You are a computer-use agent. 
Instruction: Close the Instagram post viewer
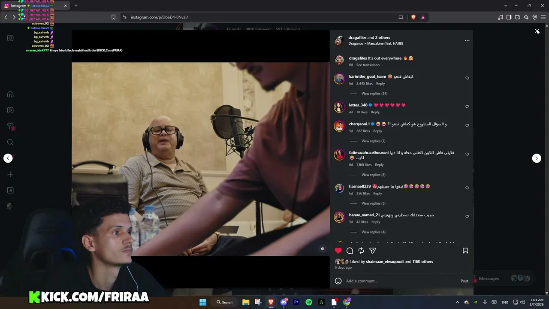537,31
